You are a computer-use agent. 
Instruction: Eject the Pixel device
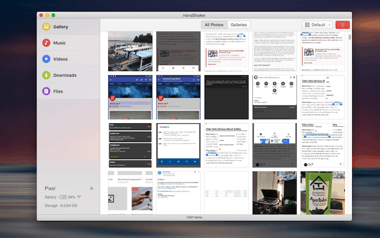point(91,188)
